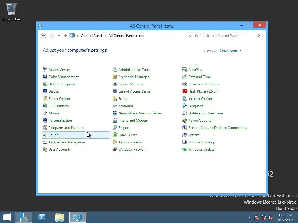Viewport: 298px width, 223px height.
Task: Click Control Panel in the breadcrumb
Action: click(x=91, y=36)
